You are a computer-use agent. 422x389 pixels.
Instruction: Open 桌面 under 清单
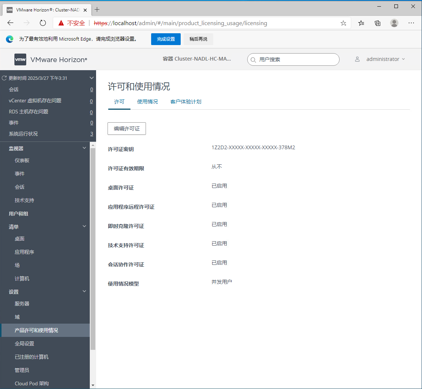20,239
